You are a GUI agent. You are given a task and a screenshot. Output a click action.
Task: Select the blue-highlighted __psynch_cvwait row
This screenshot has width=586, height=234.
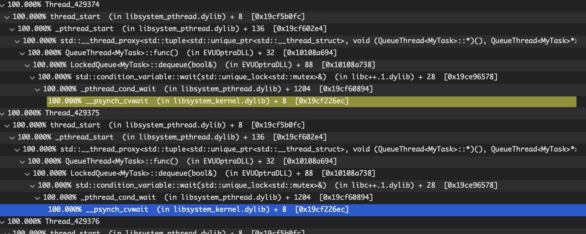tap(198, 210)
